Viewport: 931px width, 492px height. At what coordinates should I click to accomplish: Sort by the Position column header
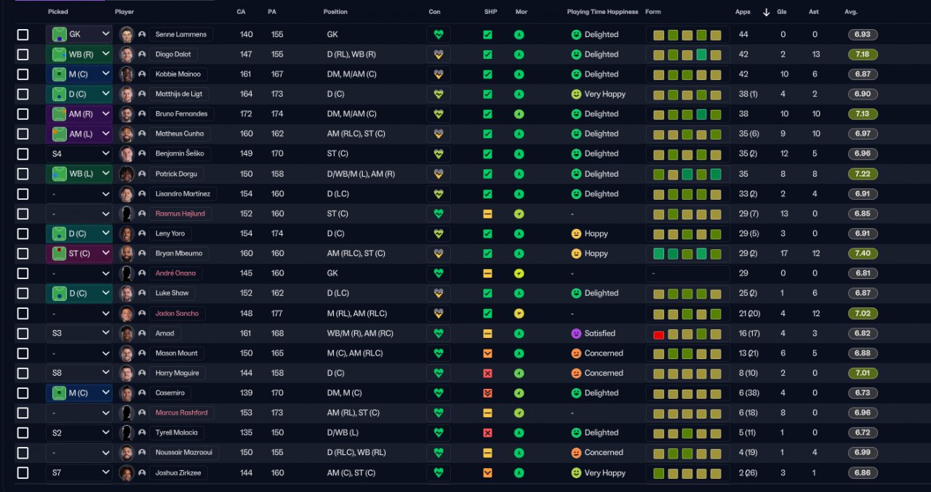click(x=335, y=12)
